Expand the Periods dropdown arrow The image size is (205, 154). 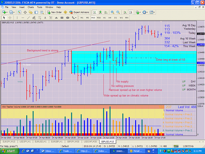tap(147, 12)
